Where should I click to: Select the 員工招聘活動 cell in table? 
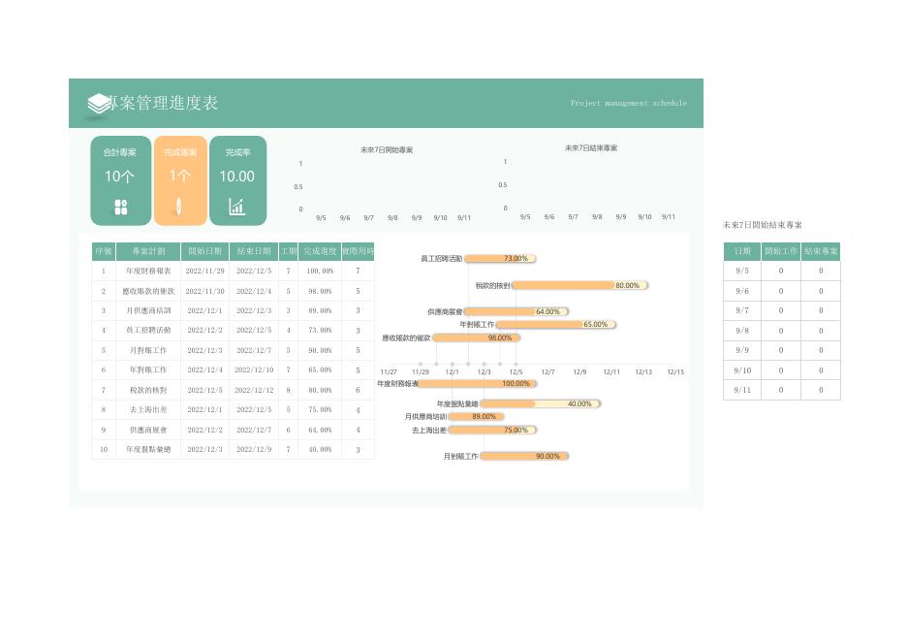(148, 331)
